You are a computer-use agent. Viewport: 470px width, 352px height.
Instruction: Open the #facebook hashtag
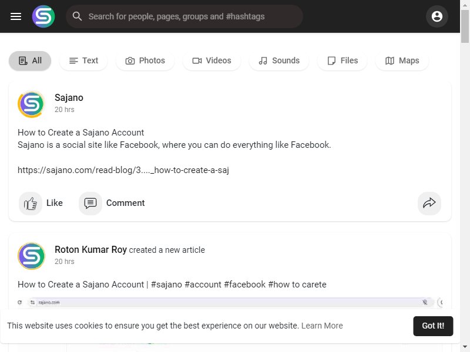point(245,285)
